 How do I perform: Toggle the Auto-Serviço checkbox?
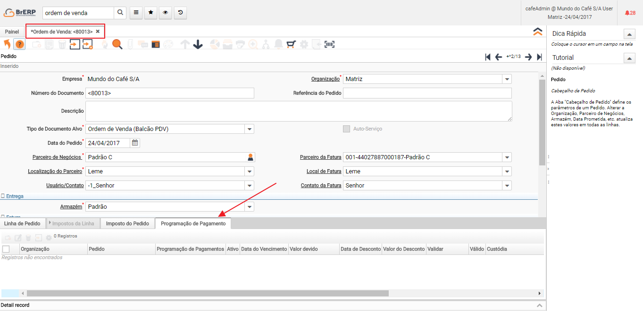point(347,129)
